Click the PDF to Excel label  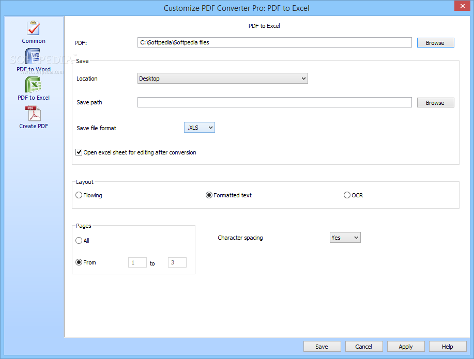pos(34,98)
